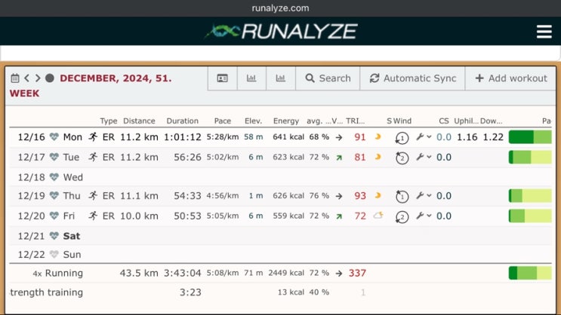Open the 12/17 heart health icon
561x315 pixels.
54,157
